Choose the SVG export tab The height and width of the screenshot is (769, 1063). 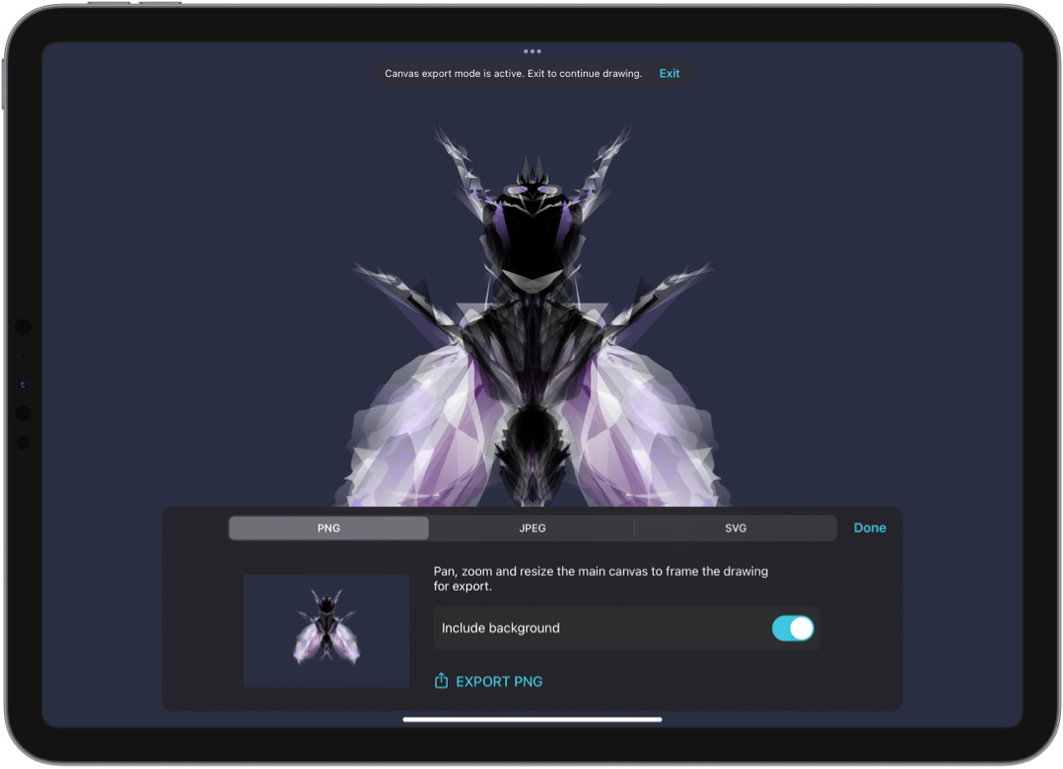[x=736, y=528]
